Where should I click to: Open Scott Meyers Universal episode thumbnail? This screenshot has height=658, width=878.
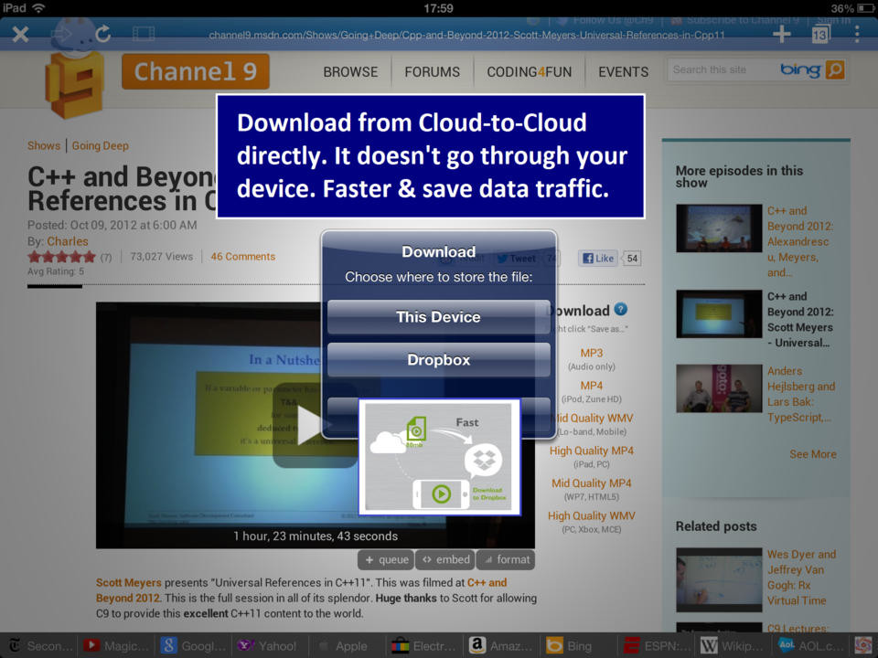pyautogui.click(x=719, y=313)
